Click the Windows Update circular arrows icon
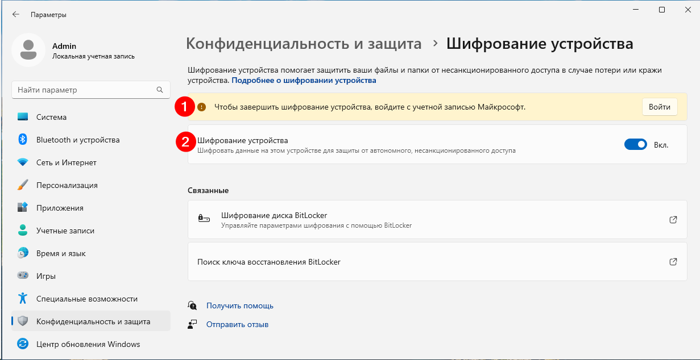 point(23,344)
